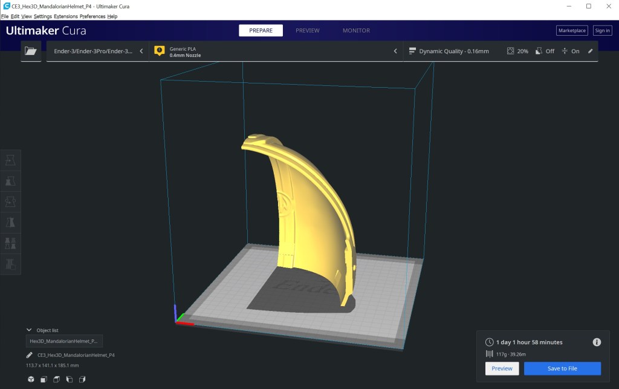This screenshot has height=389, width=619.
Task: Open the Per Model Settings tool
Action: [10, 243]
